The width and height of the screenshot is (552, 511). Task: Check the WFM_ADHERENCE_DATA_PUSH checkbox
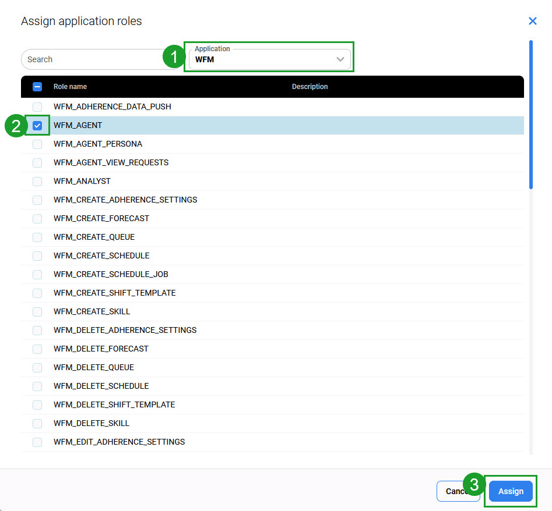tap(37, 107)
